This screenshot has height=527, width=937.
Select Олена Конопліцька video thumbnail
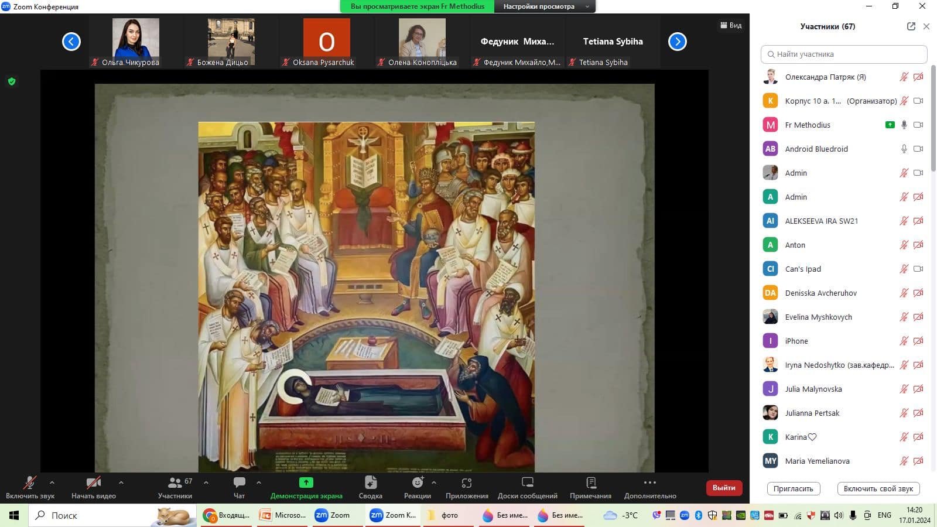pyautogui.click(x=422, y=42)
